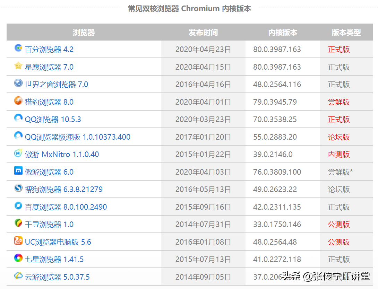The width and height of the screenshot is (378, 289).
Task: Click the red 论坛版 label for QQ浏览器极速版
Action: click(x=339, y=137)
